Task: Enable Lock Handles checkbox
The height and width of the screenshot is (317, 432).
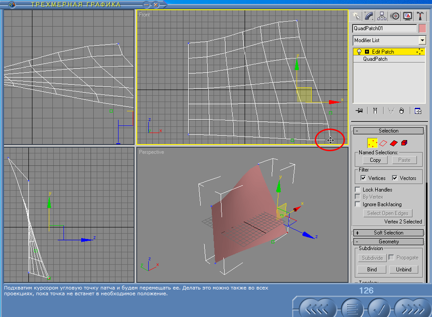Action: [x=357, y=190]
